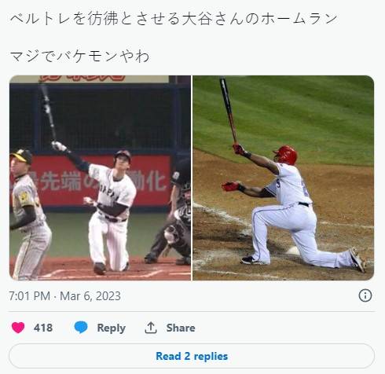Click the blue reply speech bubble icon
The image size is (385, 374).
pyautogui.click(x=81, y=328)
